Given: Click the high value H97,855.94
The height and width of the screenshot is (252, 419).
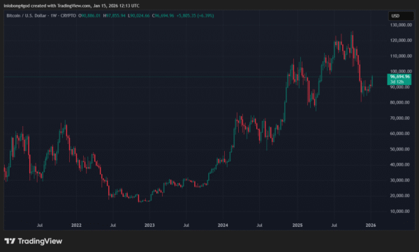Looking at the screenshot, I should [114, 16].
